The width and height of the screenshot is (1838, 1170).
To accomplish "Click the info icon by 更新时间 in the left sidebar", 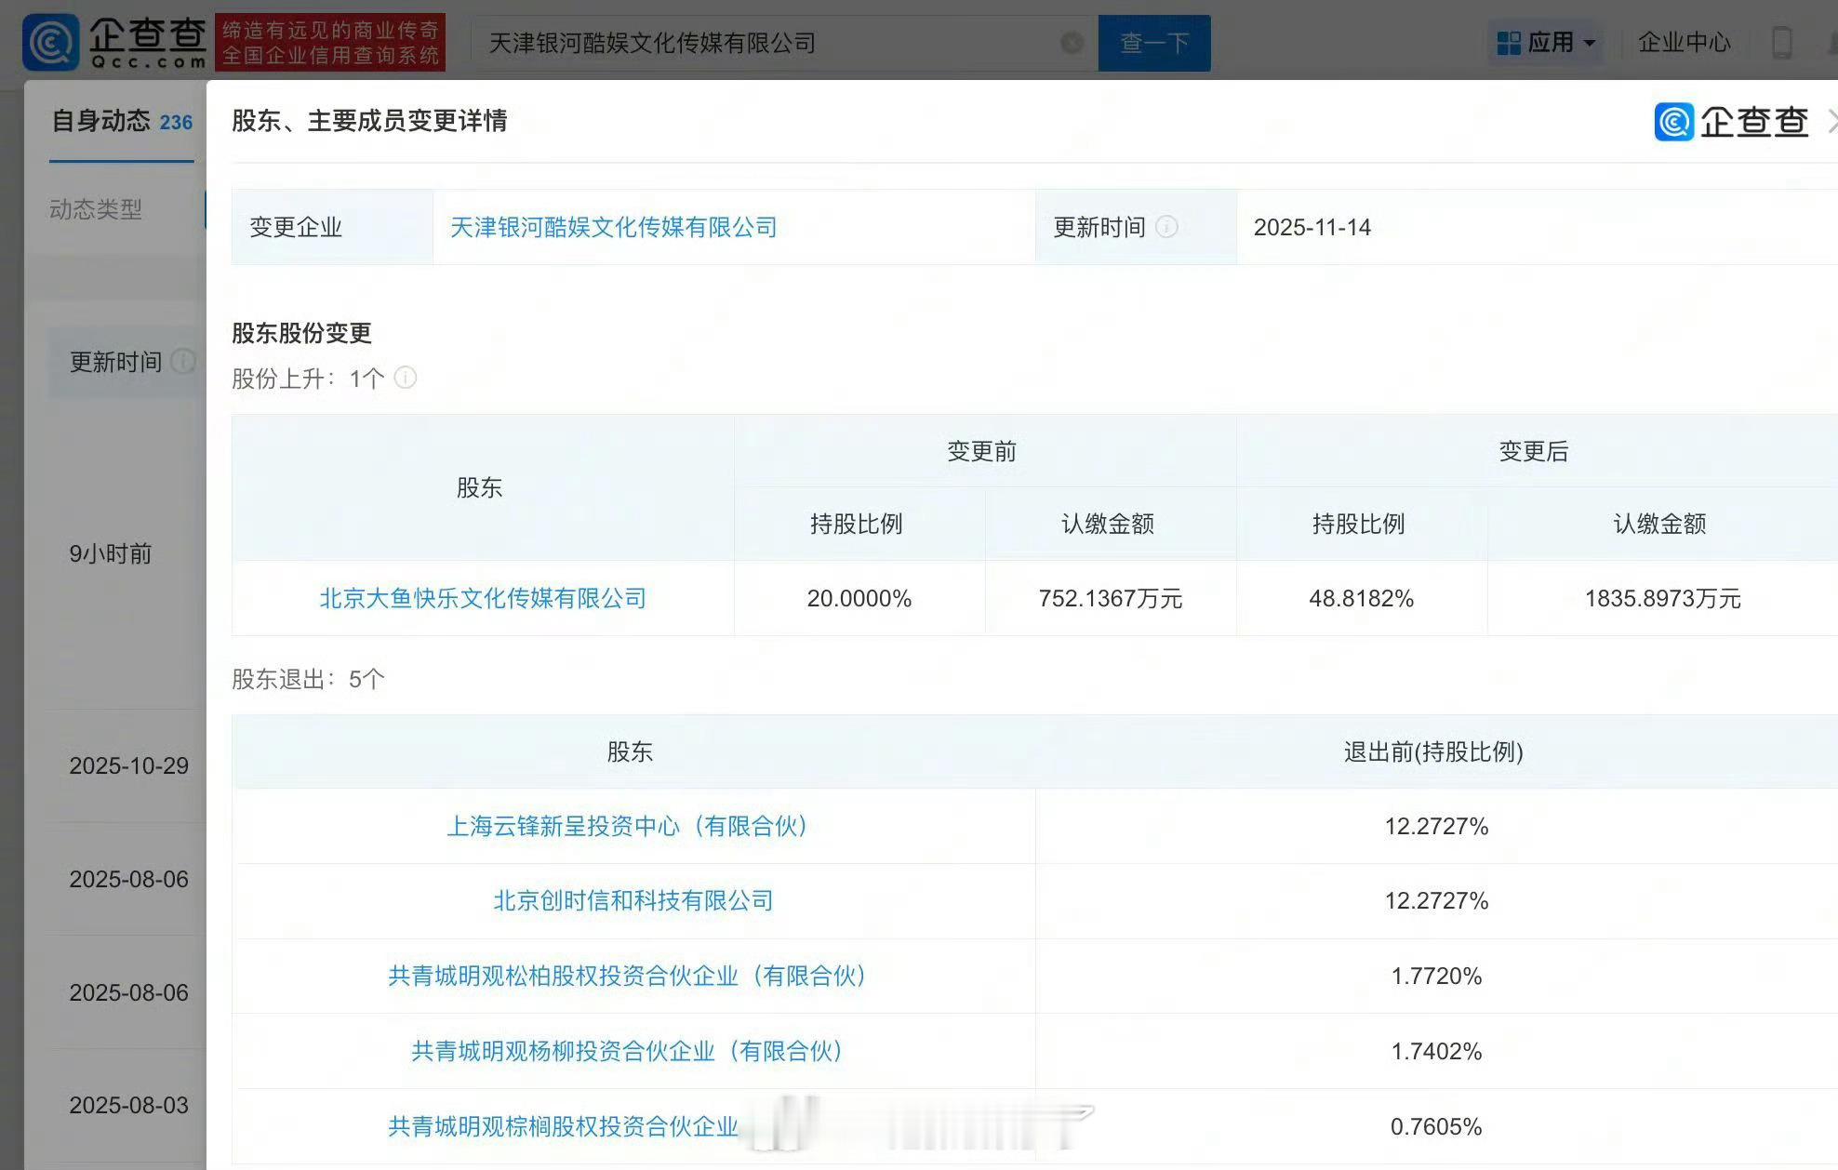I will click(183, 362).
